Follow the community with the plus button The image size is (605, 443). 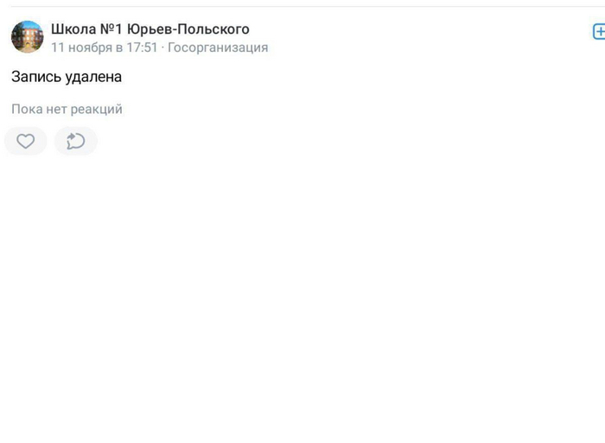pyautogui.click(x=598, y=32)
